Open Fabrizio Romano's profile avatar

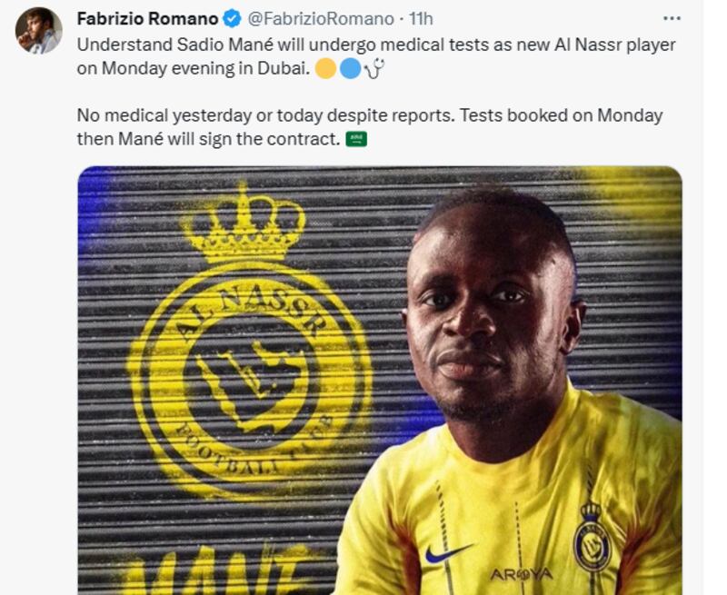pyautogui.click(x=38, y=31)
